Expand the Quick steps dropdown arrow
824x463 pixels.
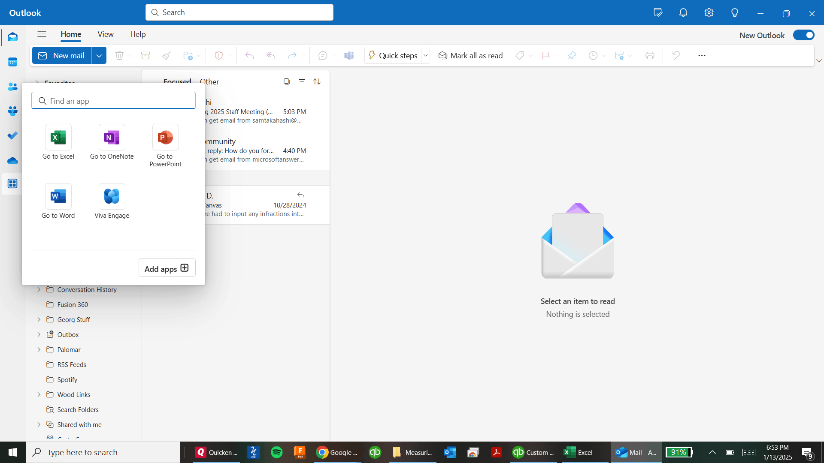pos(426,56)
